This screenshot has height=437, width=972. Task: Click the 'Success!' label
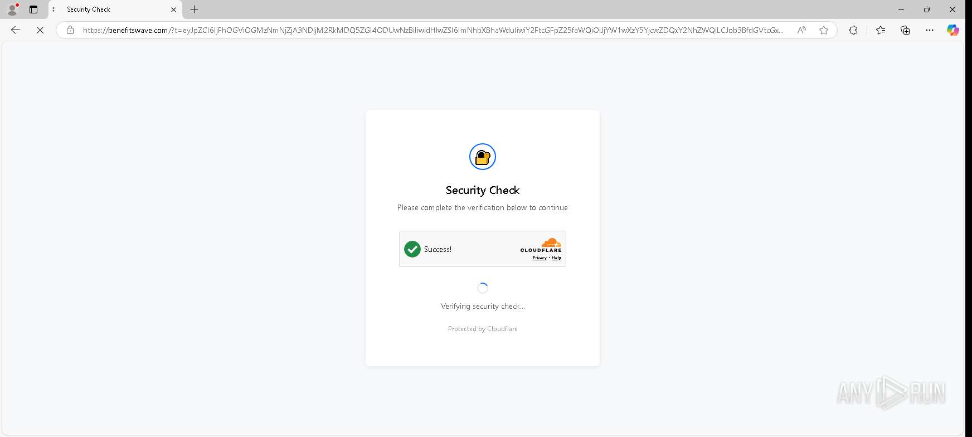pos(438,249)
